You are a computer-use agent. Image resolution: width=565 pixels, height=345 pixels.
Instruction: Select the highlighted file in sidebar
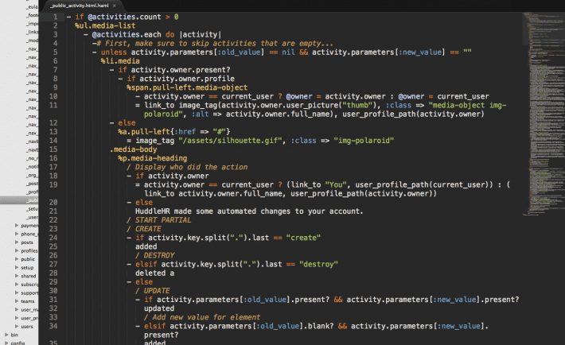coord(32,200)
